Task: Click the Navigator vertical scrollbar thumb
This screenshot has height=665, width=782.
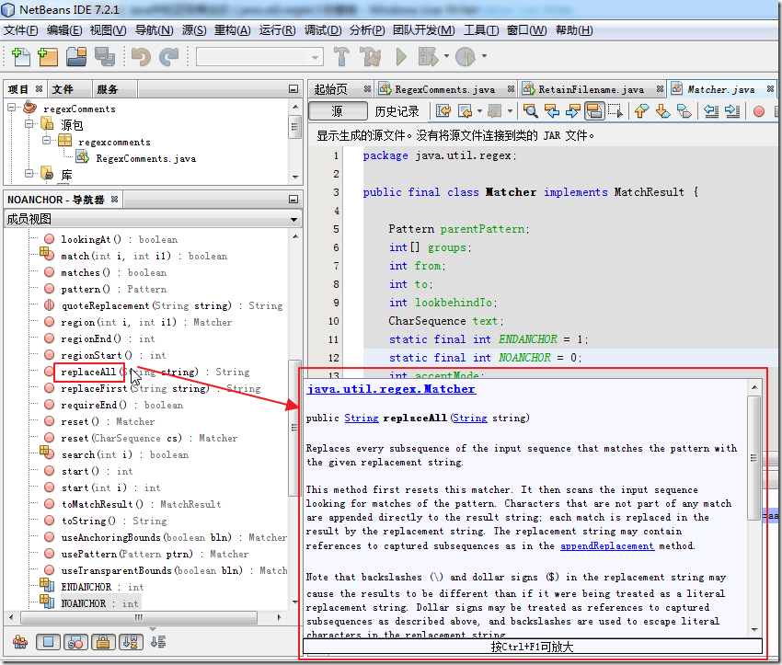Action: 294,428
